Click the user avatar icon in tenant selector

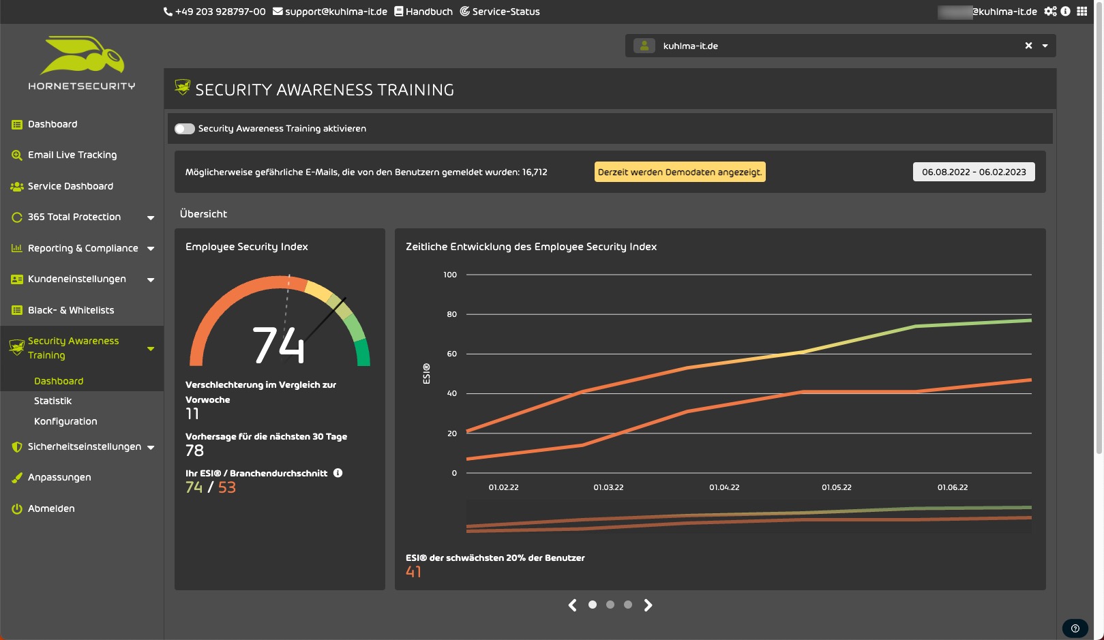[644, 46]
